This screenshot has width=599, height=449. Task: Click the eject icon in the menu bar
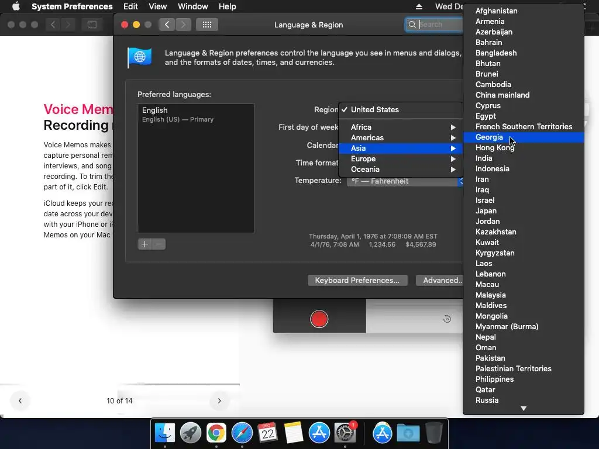(419, 6)
